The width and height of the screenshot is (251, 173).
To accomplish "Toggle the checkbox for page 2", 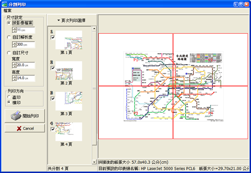I will (53, 68).
